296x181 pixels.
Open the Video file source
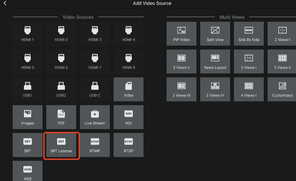pos(129,89)
